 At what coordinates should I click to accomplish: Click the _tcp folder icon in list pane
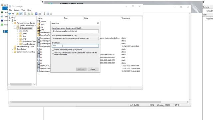click(39, 27)
